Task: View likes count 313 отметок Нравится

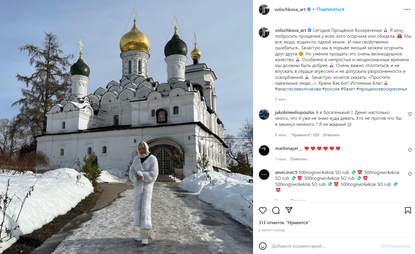Action: [x=284, y=223]
